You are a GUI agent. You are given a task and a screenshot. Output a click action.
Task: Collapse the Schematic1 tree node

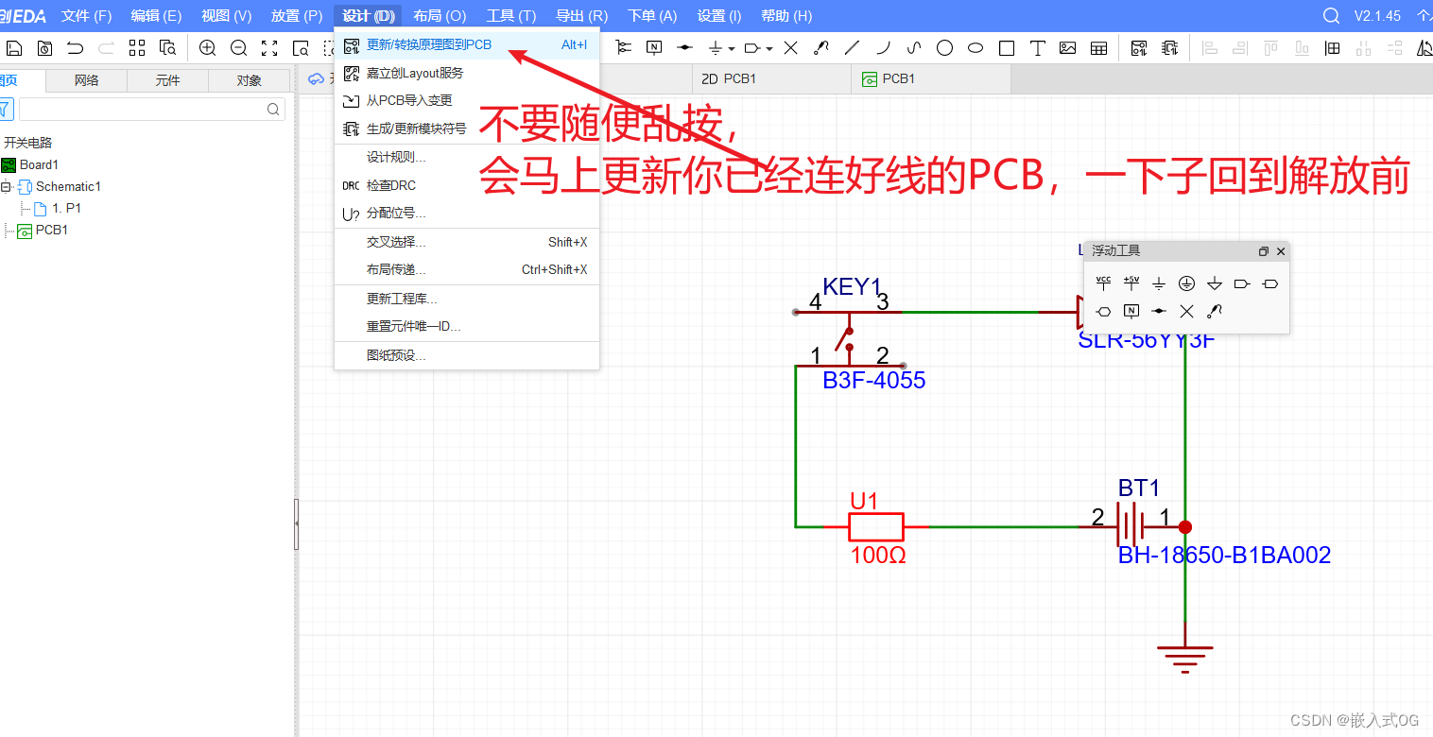tap(6, 187)
